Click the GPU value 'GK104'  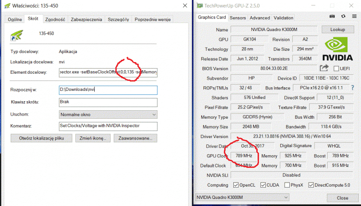pyautogui.click(x=250, y=39)
